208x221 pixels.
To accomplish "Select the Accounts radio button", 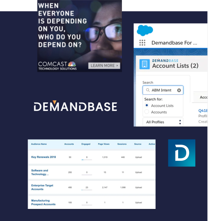I will [147, 112].
